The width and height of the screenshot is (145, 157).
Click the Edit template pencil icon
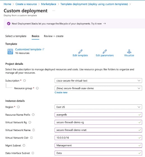tap(80, 51)
